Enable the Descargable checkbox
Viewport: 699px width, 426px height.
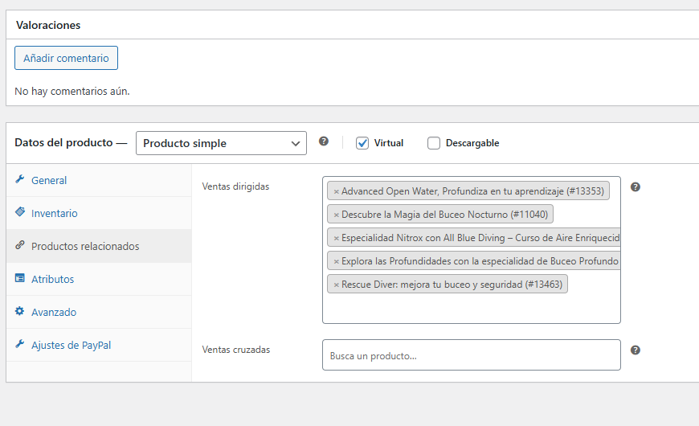click(434, 143)
